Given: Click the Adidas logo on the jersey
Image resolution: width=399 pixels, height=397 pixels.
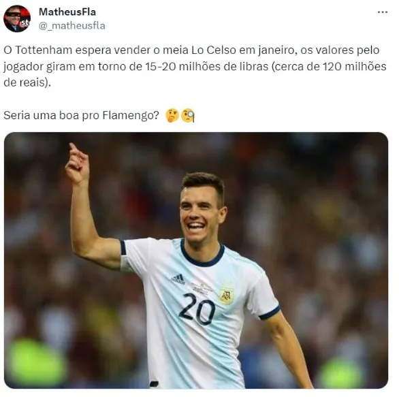Looking at the screenshot, I should [x=178, y=279].
